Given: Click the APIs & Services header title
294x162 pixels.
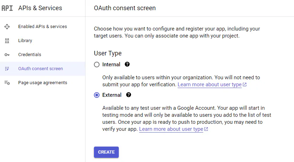Looking at the screenshot, I should pos(40,8).
